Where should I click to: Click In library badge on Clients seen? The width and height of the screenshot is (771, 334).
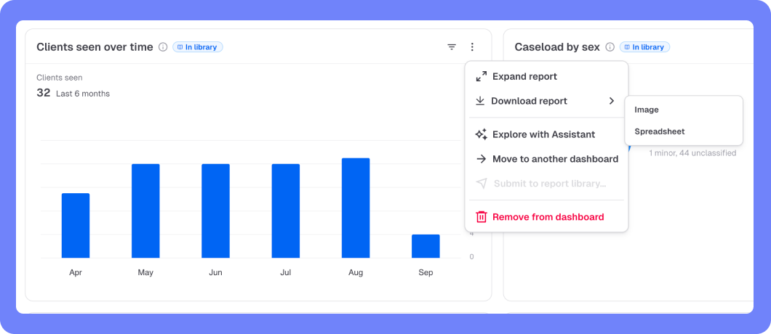198,47
